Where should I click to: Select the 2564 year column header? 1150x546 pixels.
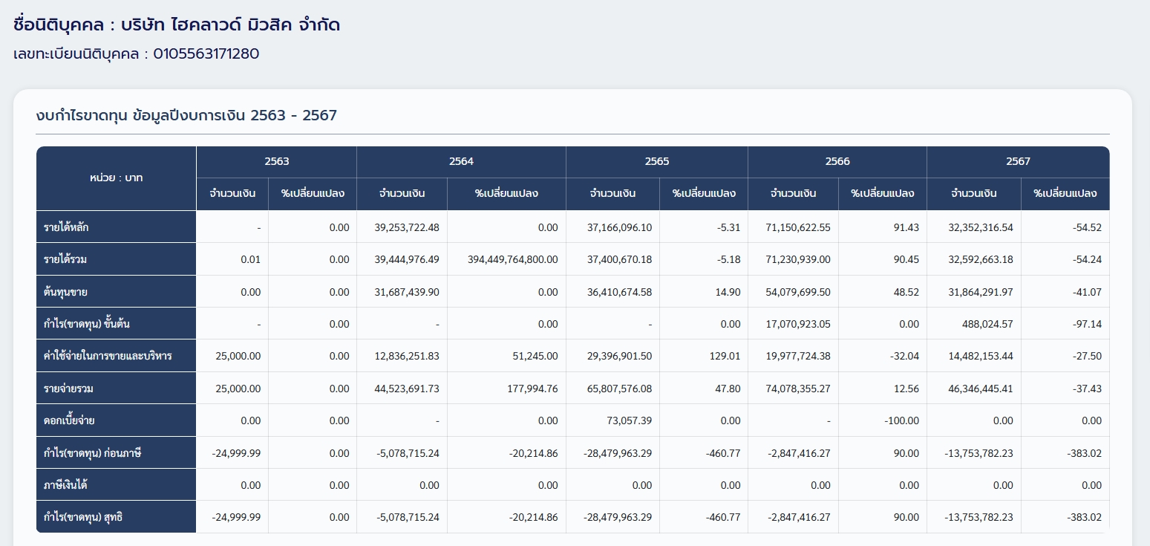pyautogui.click(x=461, y=161)
